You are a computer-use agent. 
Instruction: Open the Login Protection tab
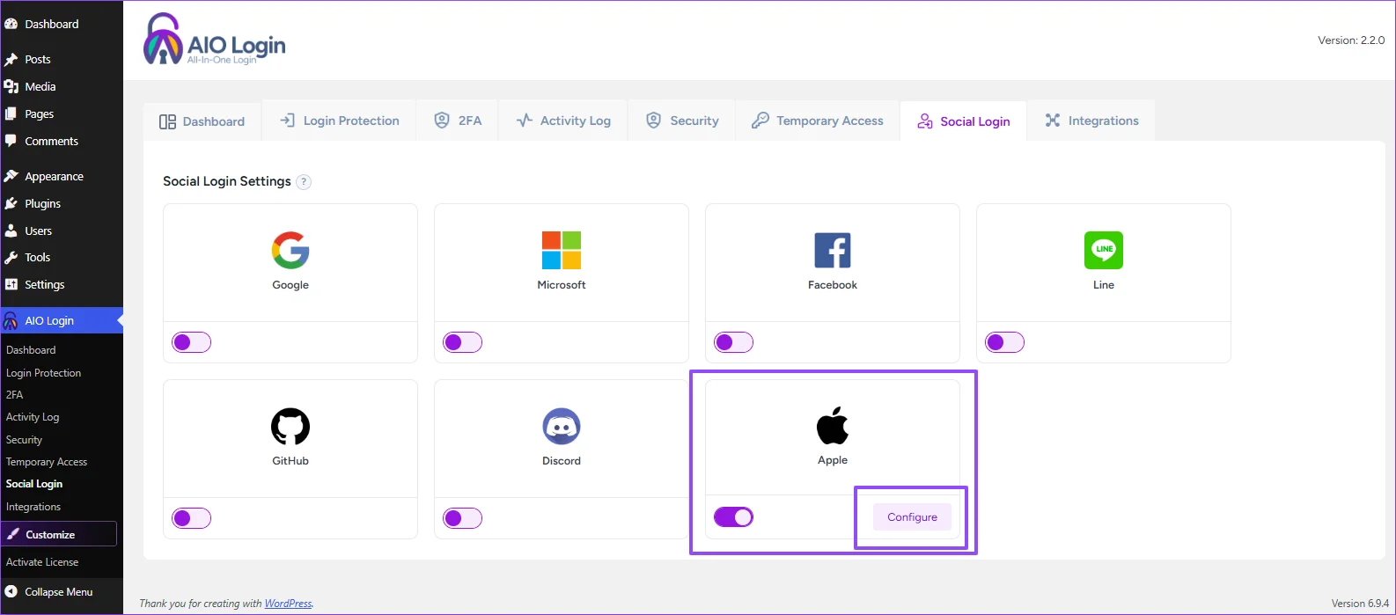pos(340,121)
